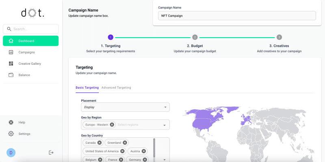This screenshot has height=162, width=325.
Task: Click the 'Add creatives to your campaign' text
Action: coord(279,51)
